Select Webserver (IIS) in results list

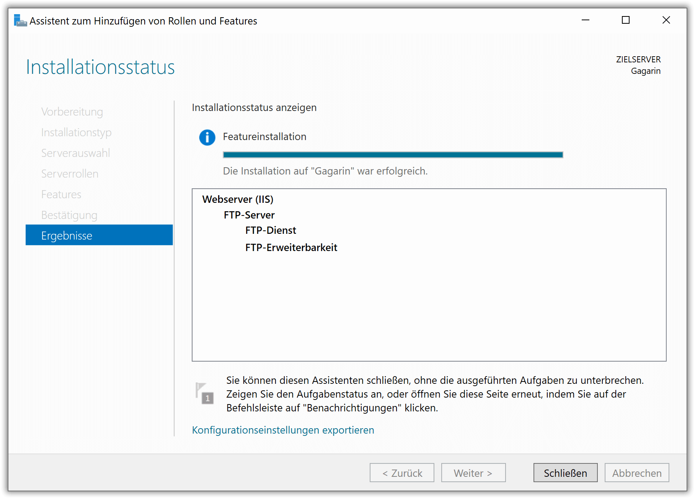click(238, 199)
